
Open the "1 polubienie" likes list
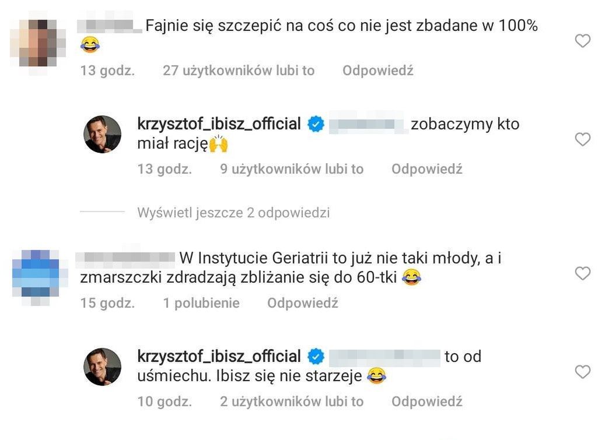201,303
